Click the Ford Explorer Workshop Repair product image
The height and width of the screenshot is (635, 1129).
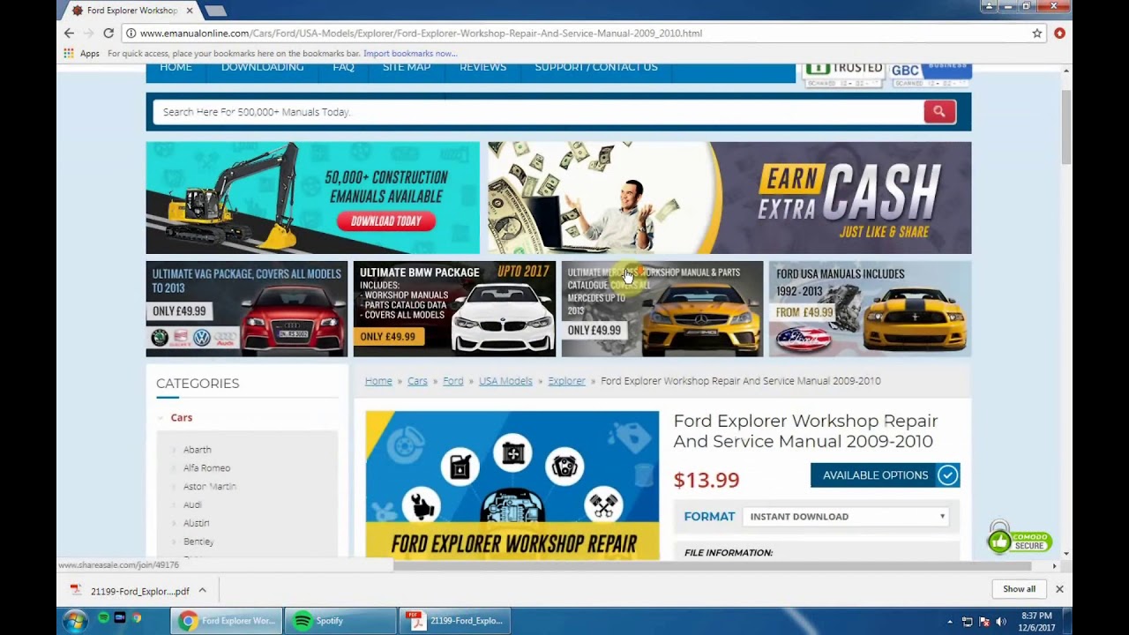tap(512, 485)
